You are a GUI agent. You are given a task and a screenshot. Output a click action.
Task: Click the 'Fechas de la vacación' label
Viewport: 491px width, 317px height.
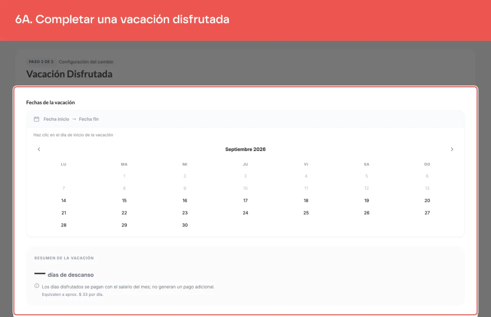(50, 103)
